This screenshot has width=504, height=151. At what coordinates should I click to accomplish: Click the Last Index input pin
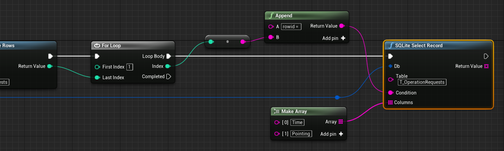97,77
